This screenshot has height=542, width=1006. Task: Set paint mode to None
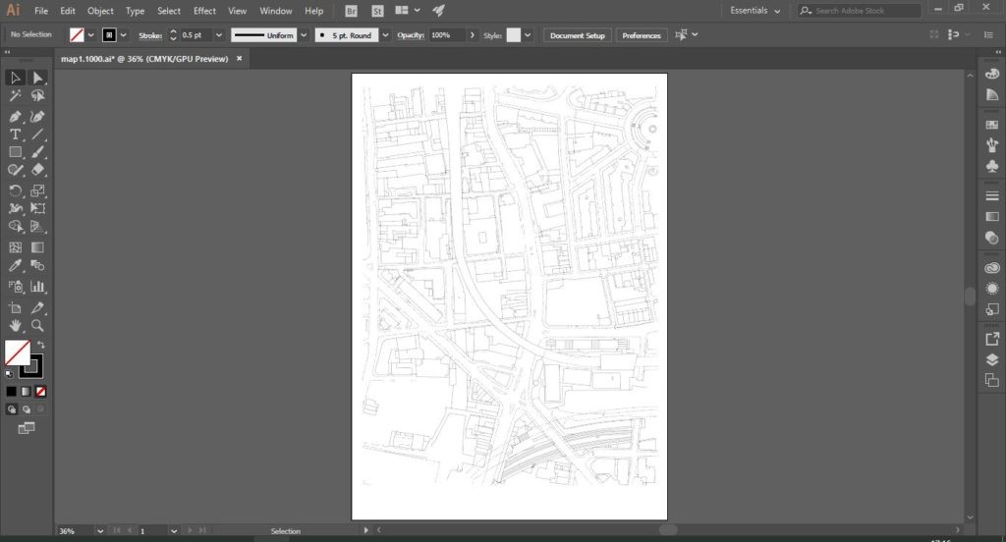[40, 391]
